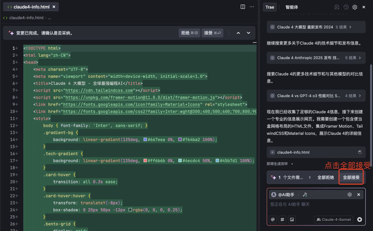Click the #4ecdc4 color swatch
Image resolution: width=373 pixels, height=231 pixels.
(180, 160)
